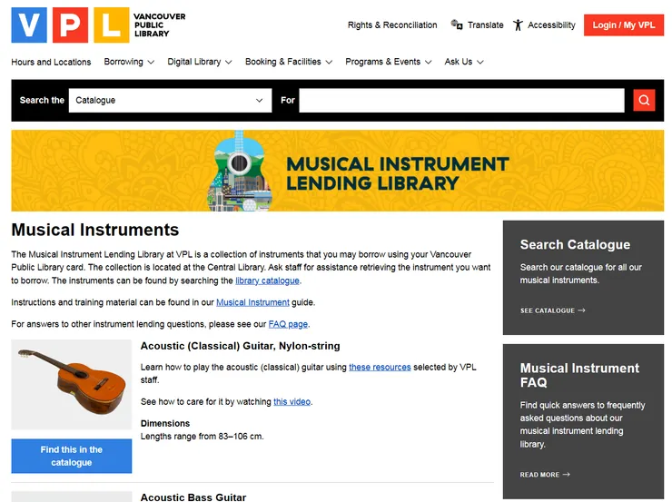Click the search text input field
Screen dimensions: 672x502
[461, 100]
